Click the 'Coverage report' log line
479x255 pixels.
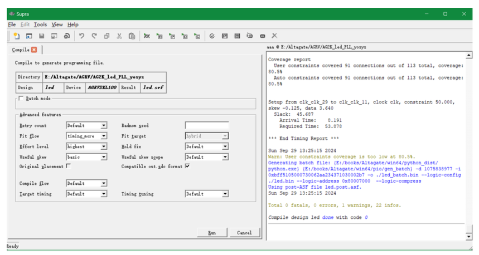[289, 60]
